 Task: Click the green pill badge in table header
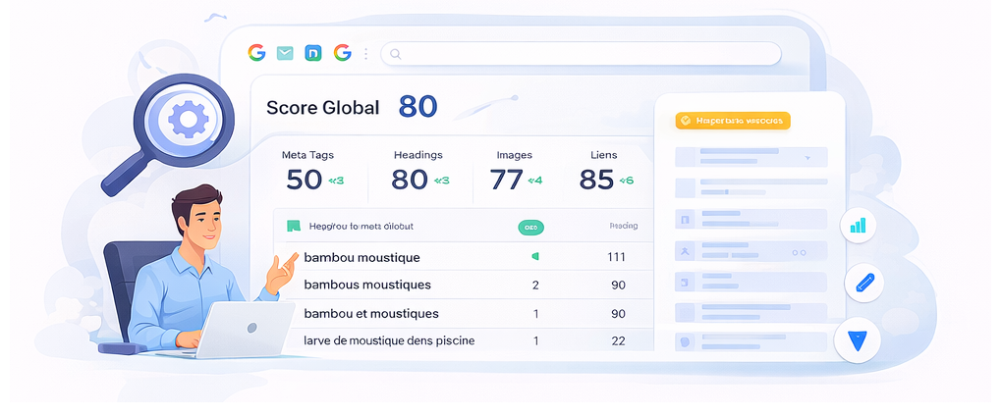point(530,227)
